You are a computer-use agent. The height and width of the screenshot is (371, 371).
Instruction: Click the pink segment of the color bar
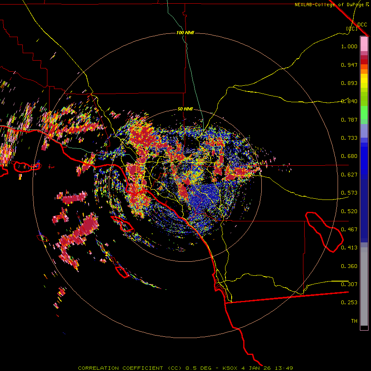pos(364,44)
